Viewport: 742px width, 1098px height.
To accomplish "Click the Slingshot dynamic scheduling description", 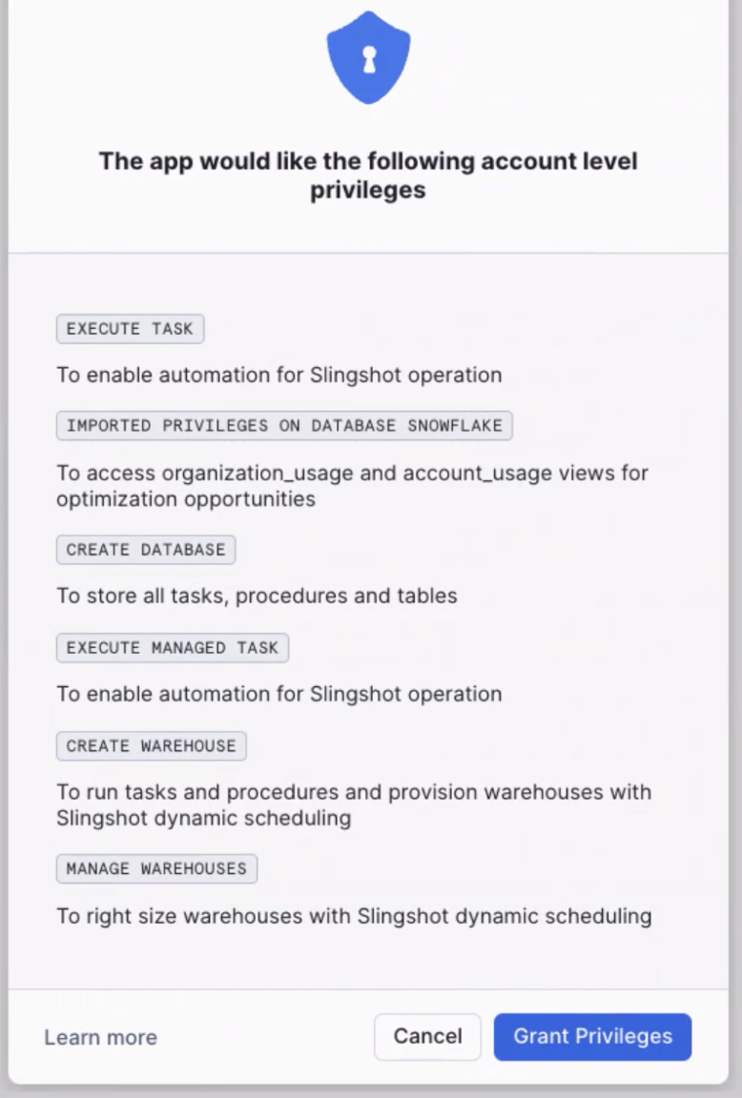I will coord(353,805).
